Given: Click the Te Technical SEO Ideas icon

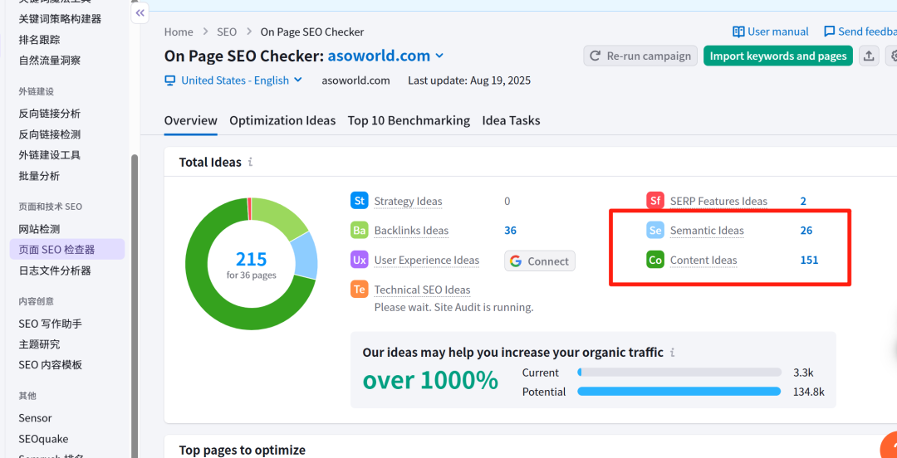Looking at the screenshot, I should (x=360, y=290).
